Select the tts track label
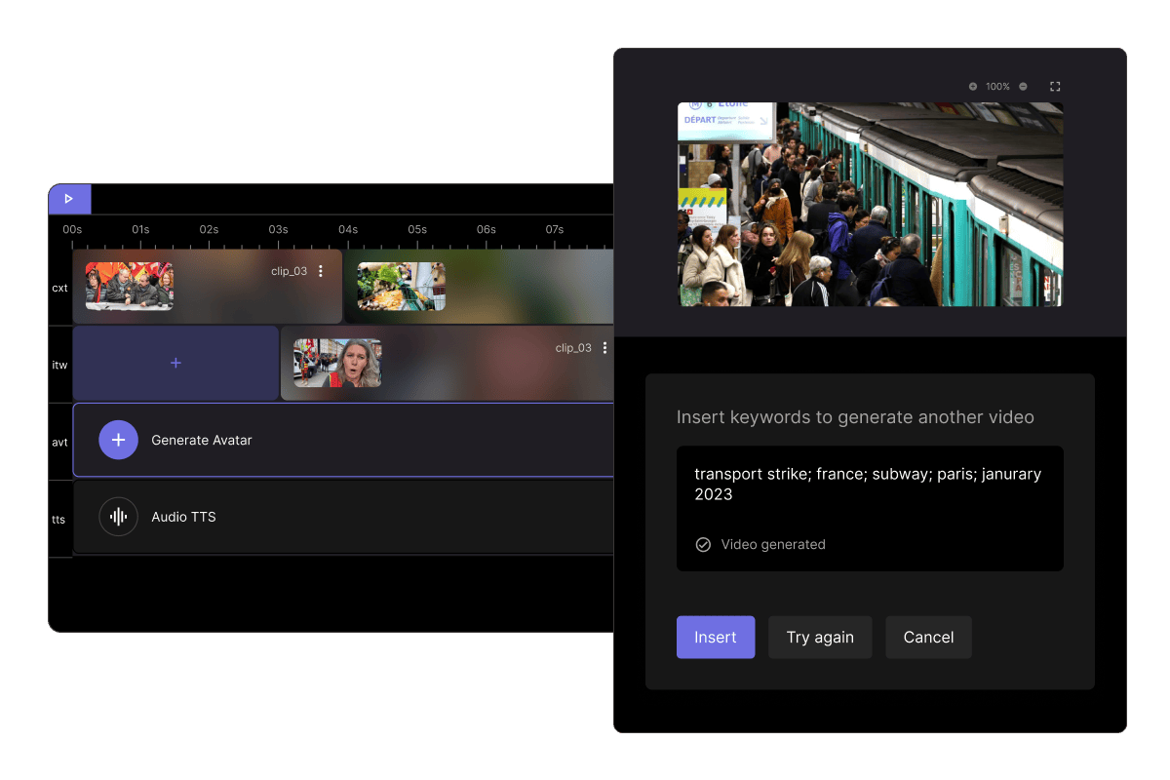Image resolution: width=1170 pixels, height=780 pixels. pos(59,520)
